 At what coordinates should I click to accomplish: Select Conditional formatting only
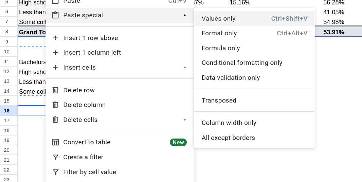pyautogui.click(x=242, y=63)
